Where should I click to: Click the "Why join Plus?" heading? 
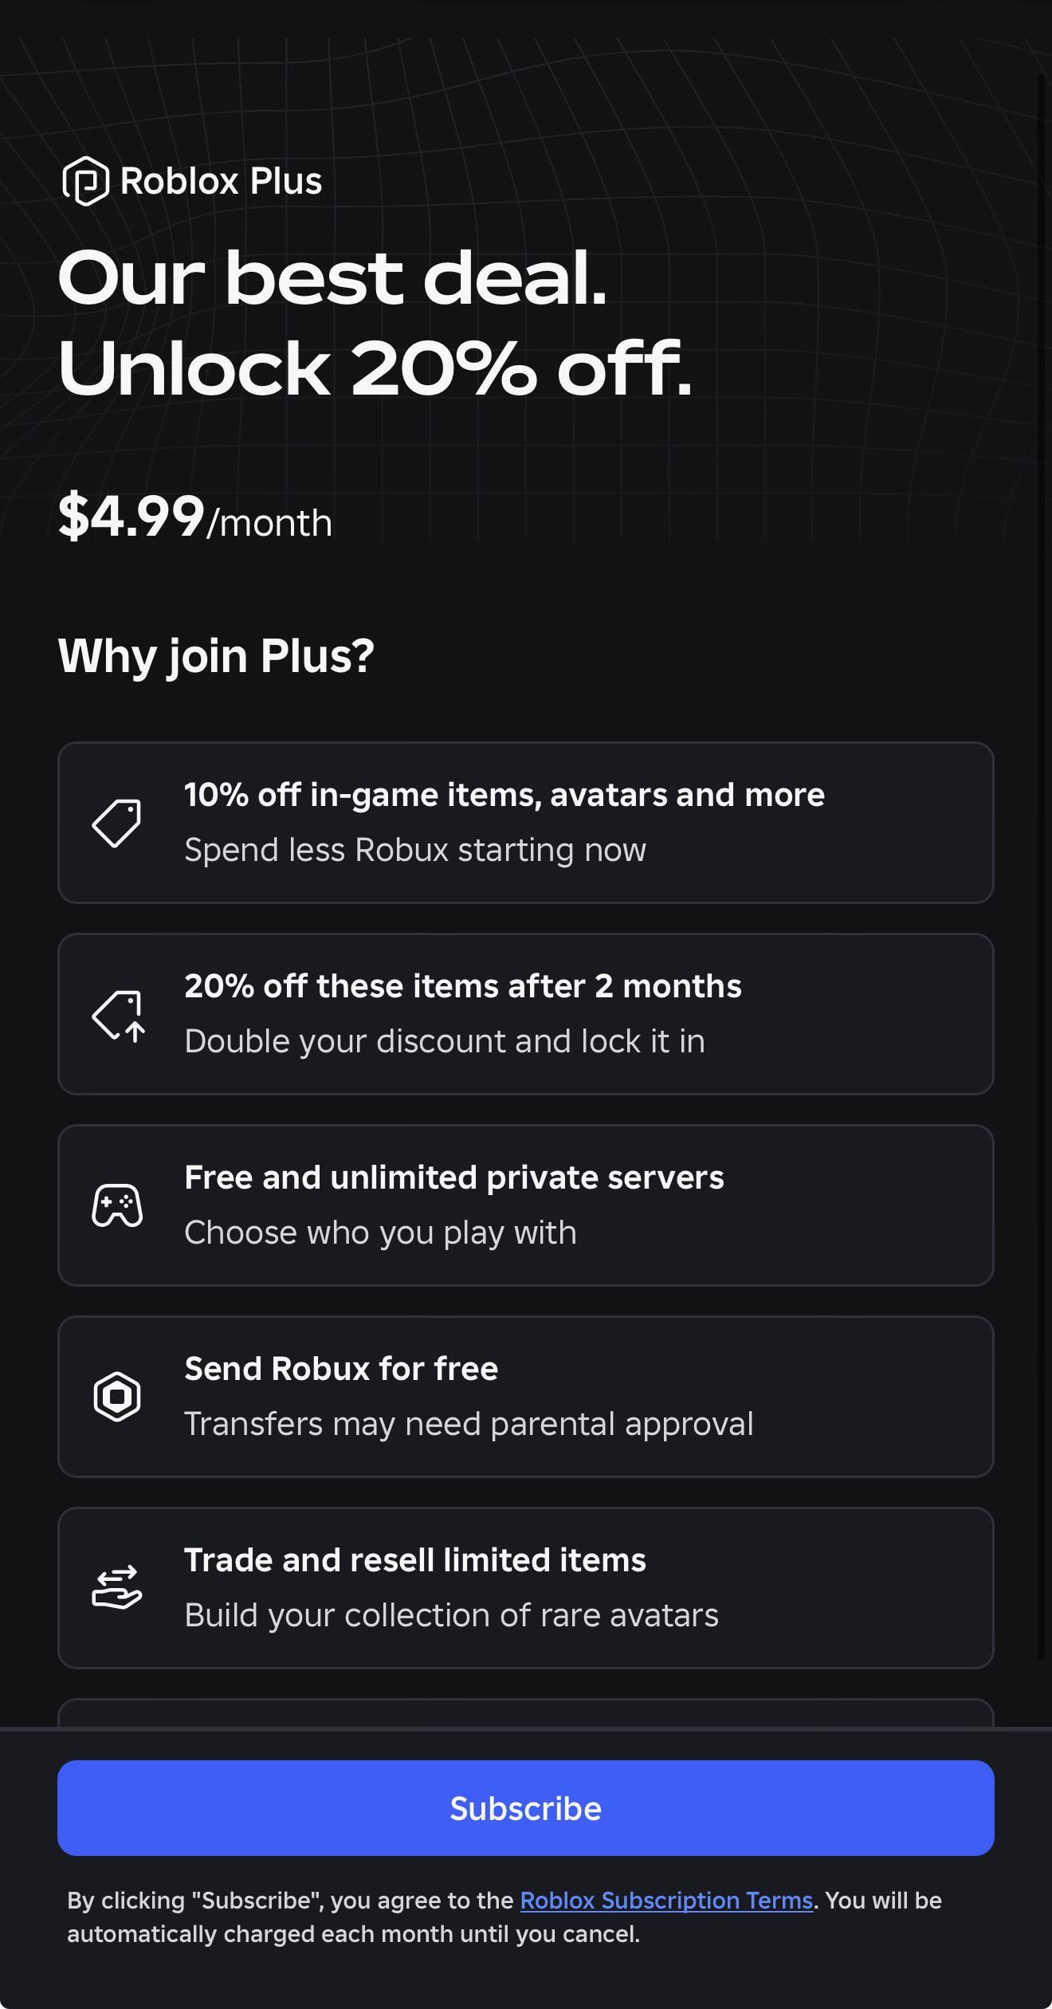(216, 656)
